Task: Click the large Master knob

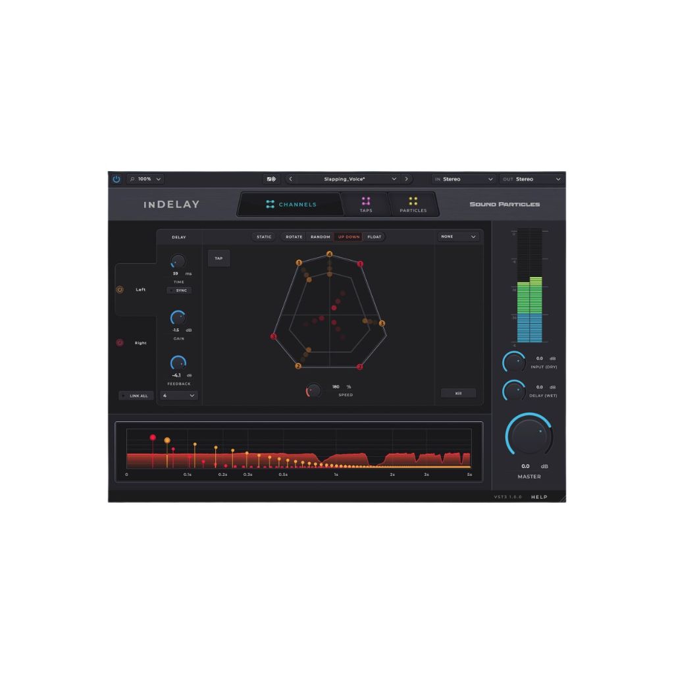Action: pos(529,435)
